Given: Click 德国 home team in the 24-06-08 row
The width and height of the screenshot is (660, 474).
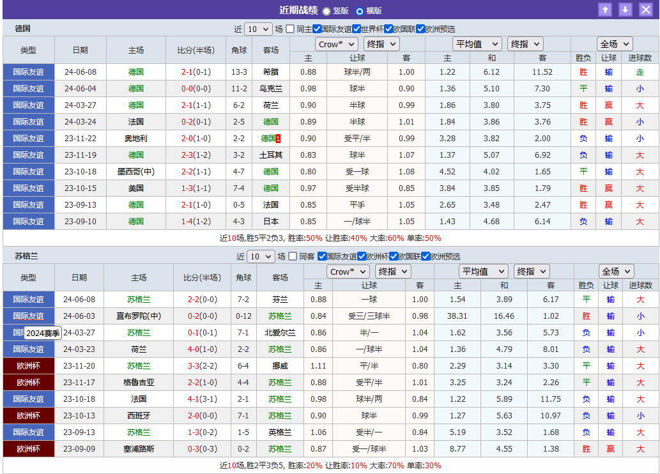Looking at the screenshot, I should pyautogui.click(x=136, y=72).
